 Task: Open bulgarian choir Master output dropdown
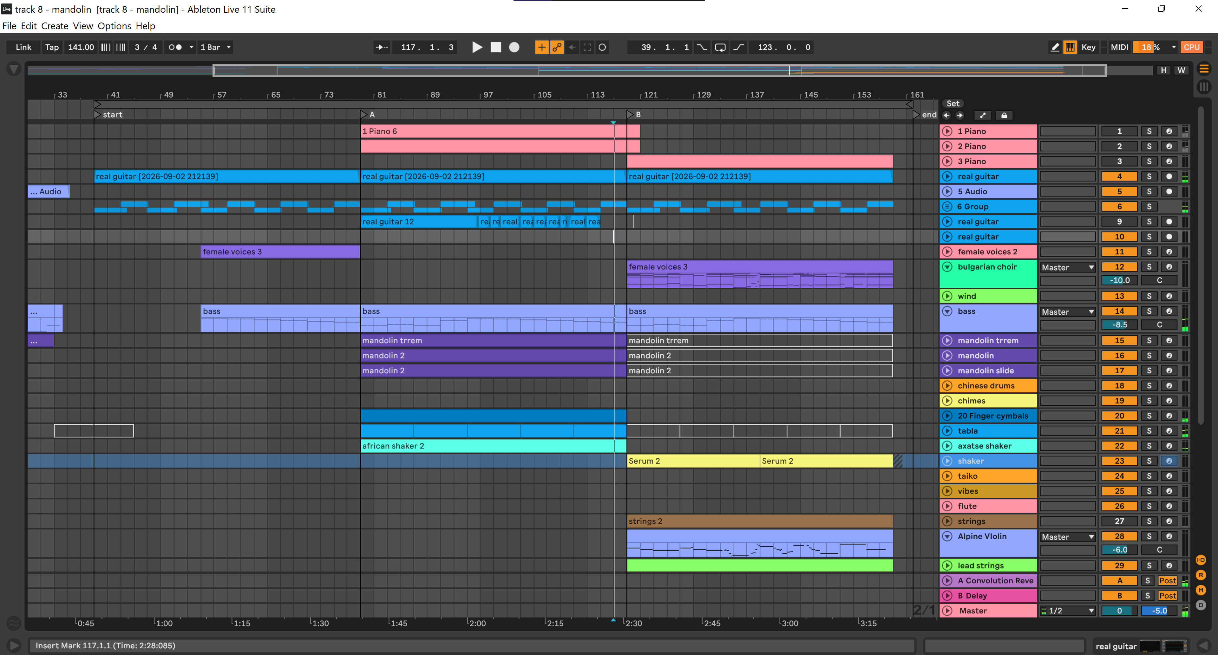click(1068, 268)
